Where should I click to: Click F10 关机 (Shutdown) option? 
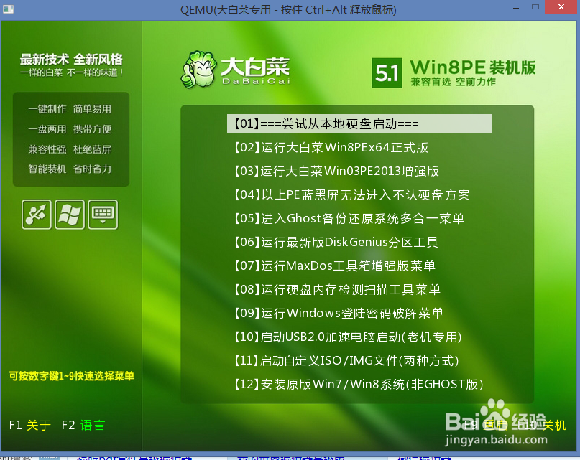tap(541, 425)
